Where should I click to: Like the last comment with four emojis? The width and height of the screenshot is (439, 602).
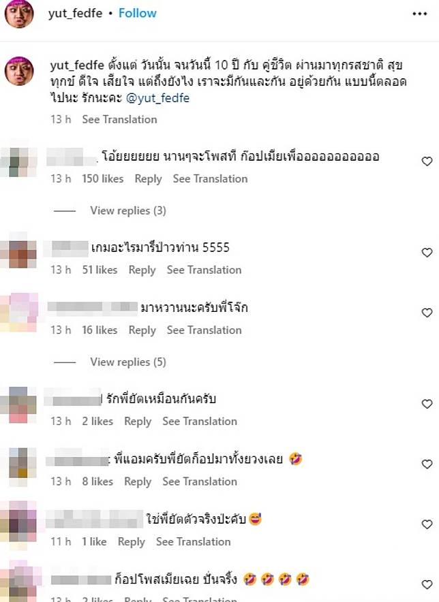point(427,584)
